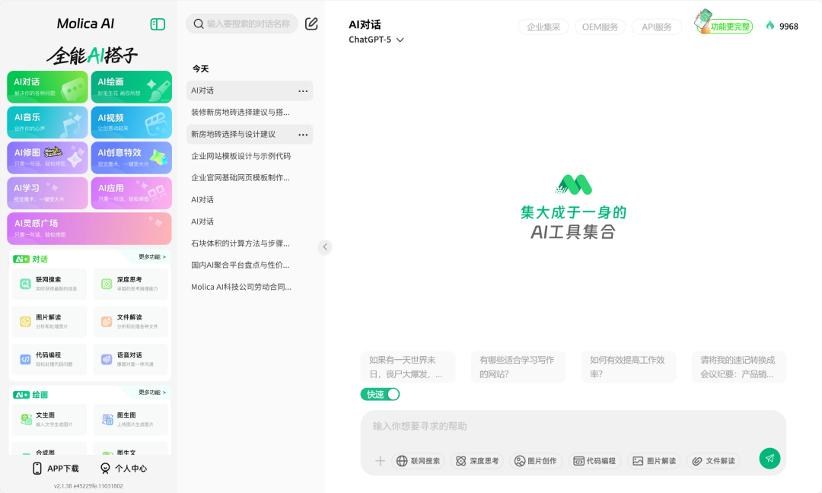Image resolution: width=822 pixels, height=493 pixels.
Task: Click the OEM服务 button
Action: (x=600, y=27)
